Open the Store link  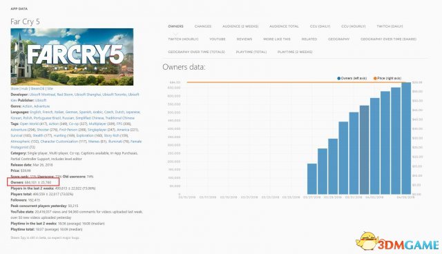click(15, 88)
